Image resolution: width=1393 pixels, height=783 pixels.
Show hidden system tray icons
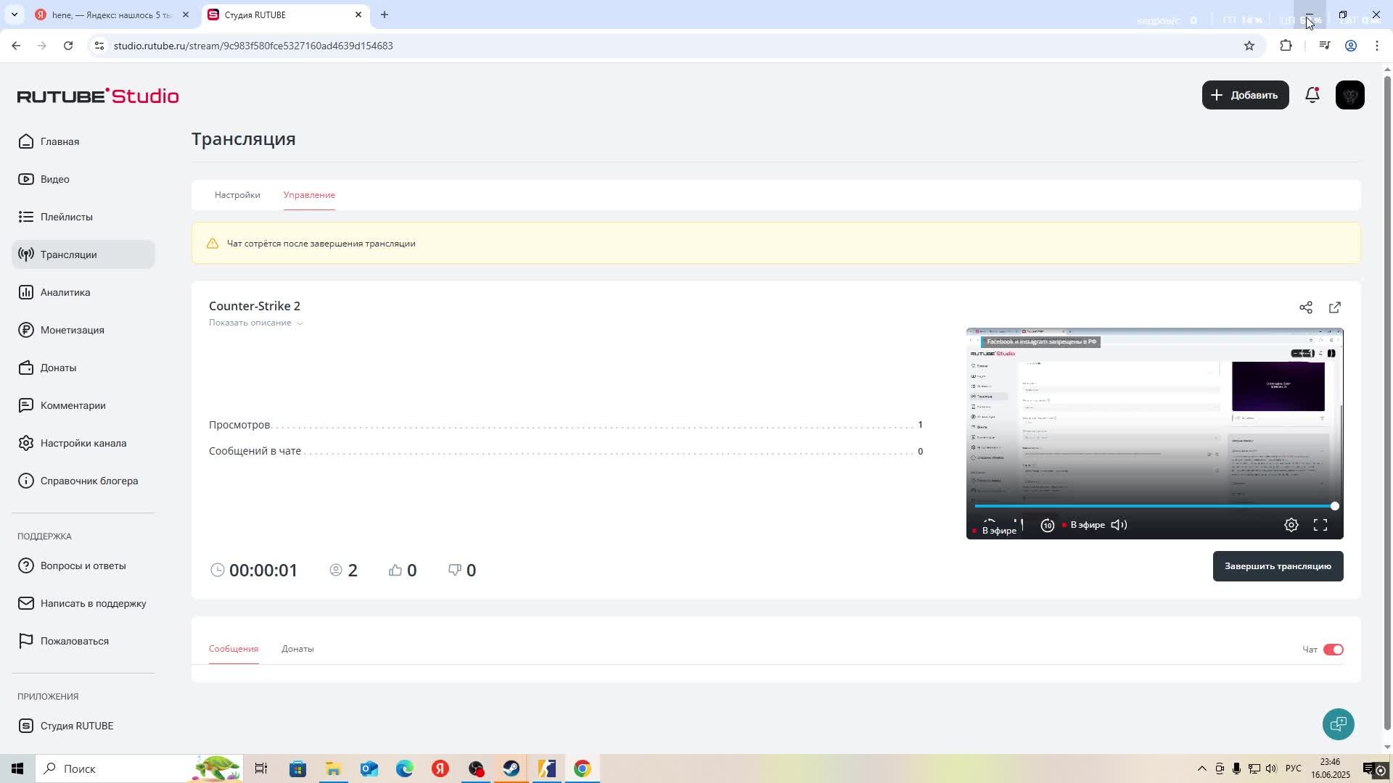tap(1201, 768)
